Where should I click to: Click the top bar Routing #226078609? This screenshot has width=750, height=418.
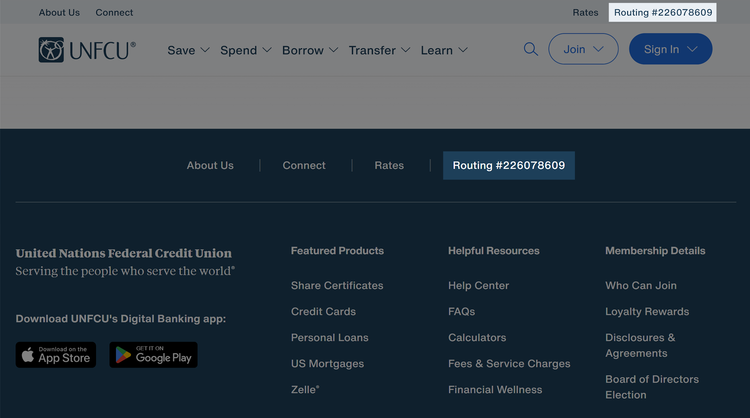tap(663, 12)
